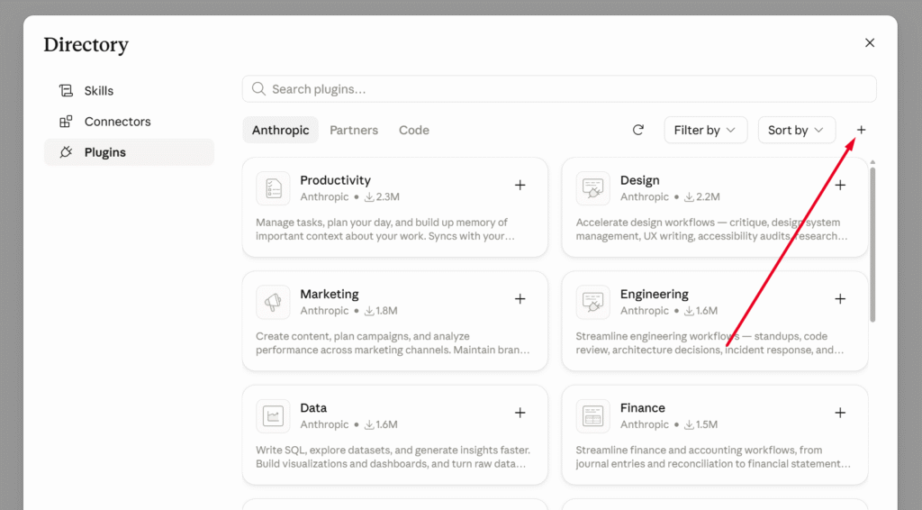Add the Design plugin with plus icon
Screen dimensions: 922x510
[x=840, y=186]
